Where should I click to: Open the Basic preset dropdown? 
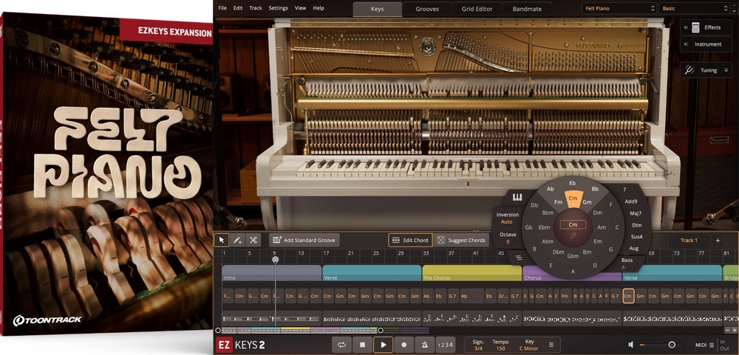tap(694, 8)
